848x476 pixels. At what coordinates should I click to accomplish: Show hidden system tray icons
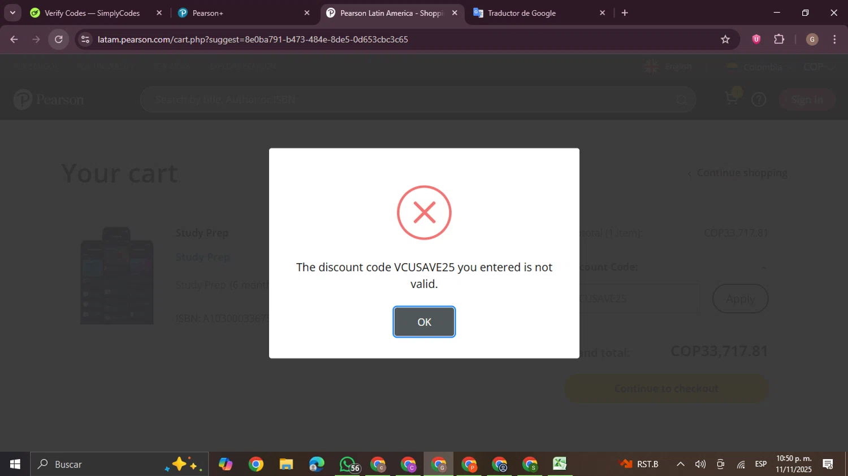pyautogui.click(x=681, y=464)
